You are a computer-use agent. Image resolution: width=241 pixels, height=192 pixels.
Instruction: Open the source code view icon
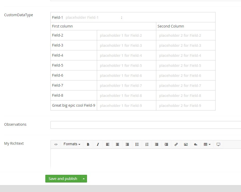56,144
